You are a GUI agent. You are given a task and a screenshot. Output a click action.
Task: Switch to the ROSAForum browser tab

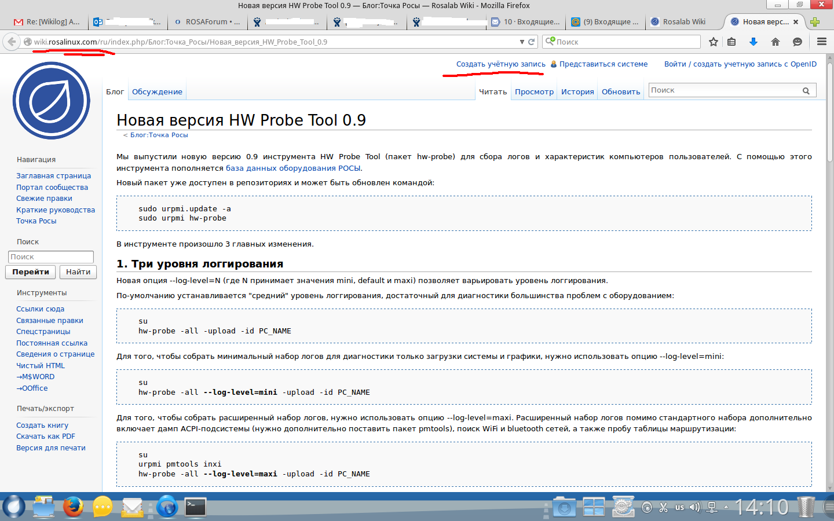[207, 22]
